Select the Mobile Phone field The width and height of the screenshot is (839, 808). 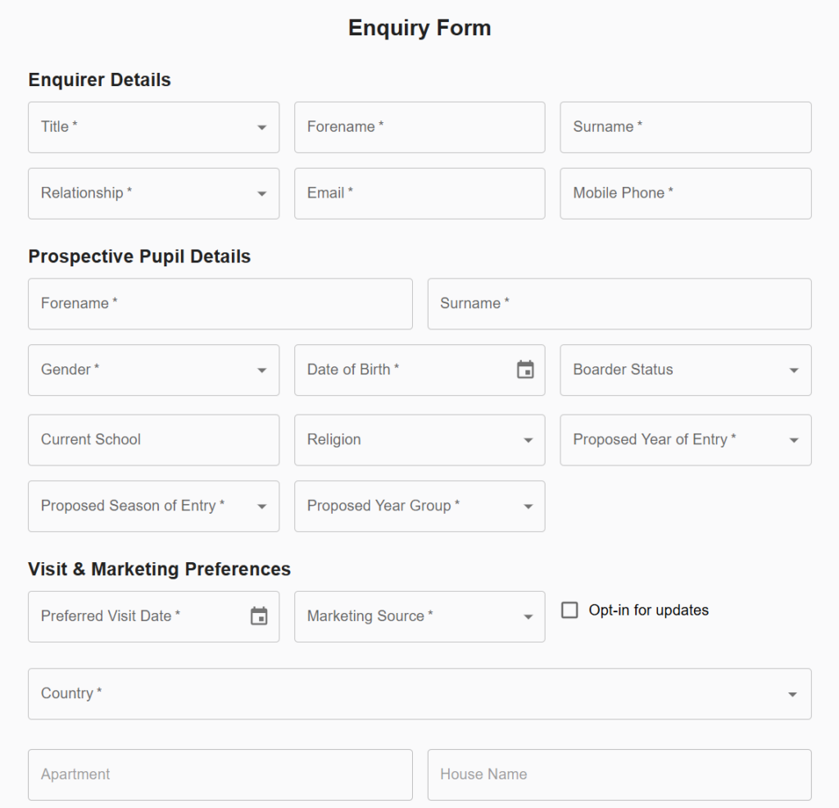coord(686,193)
